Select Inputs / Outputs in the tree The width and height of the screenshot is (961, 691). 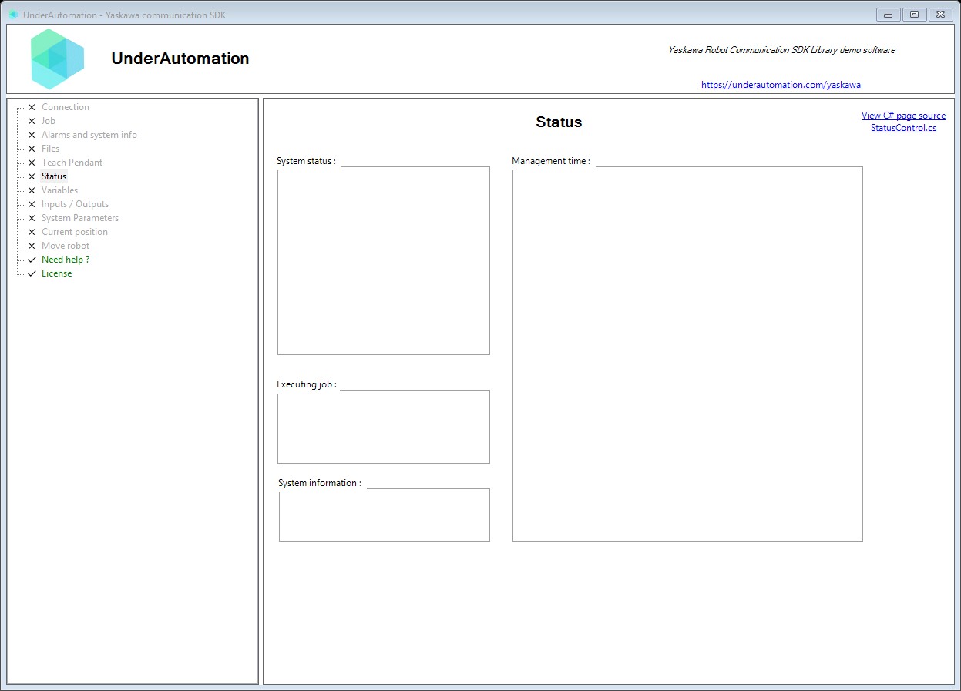click(75, 204)
